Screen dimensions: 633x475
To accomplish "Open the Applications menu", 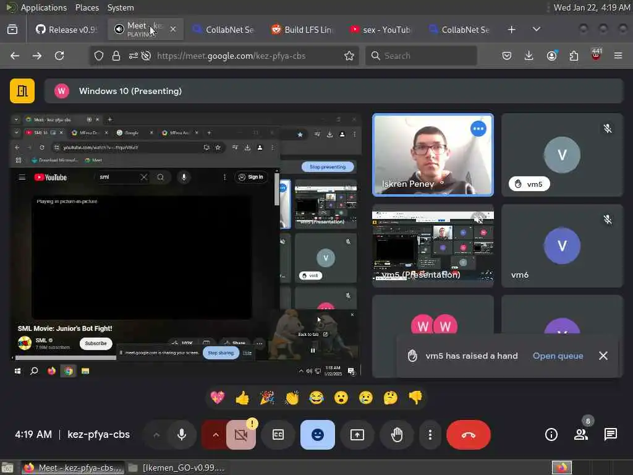I will 44,7.
